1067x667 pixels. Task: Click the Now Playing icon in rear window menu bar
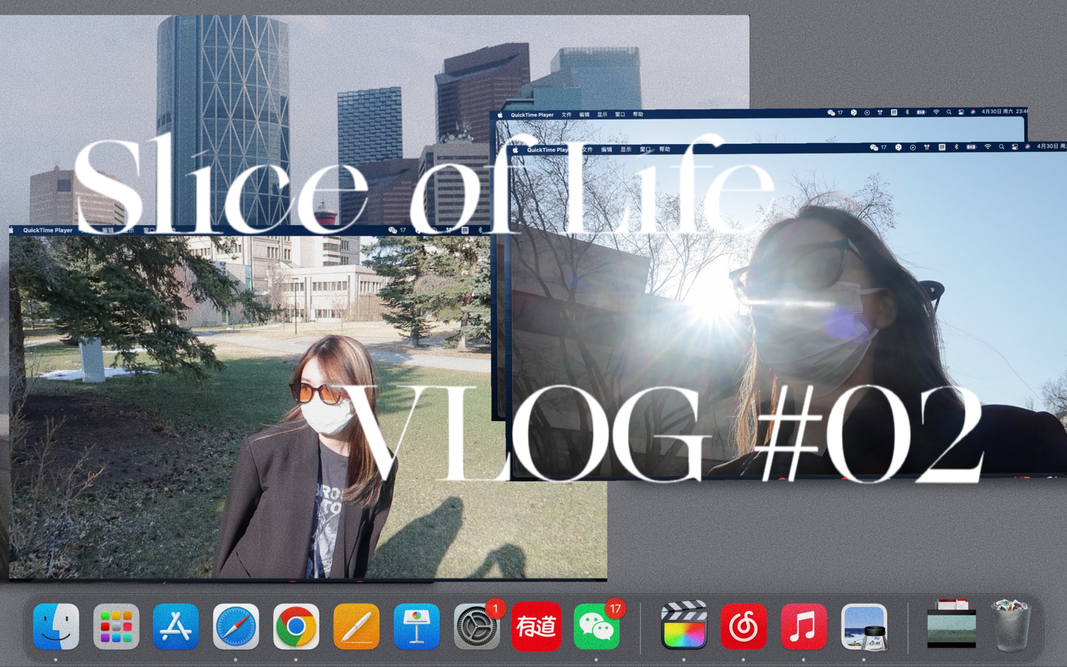click(x=867, y=113)
